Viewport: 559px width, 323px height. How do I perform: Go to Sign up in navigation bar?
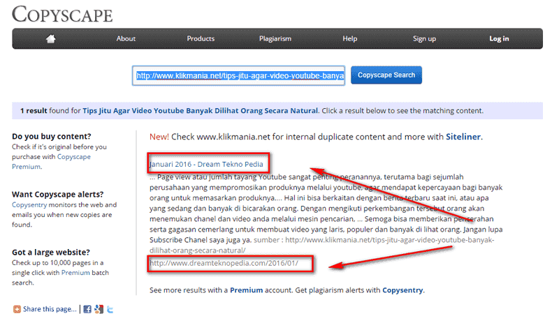coord(424,38)
